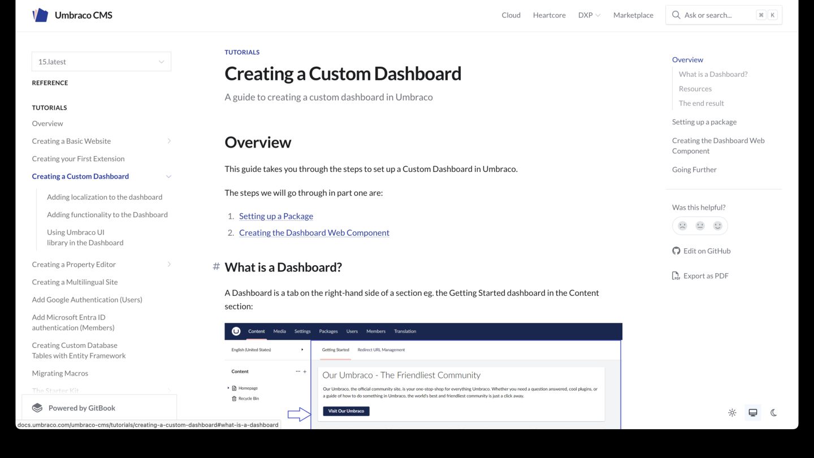814x458 pixels.
Task: Open Adding localization to the dashboard
Action: tap(105, 197)
